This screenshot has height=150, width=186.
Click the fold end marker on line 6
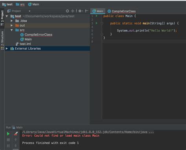pyautogui.click(x=102, y=34)
